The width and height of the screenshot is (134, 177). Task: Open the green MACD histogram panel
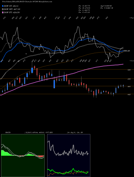click(x=23, y=156)
